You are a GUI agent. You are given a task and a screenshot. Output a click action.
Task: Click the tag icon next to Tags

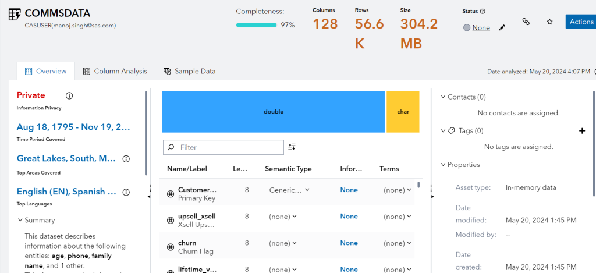coord(451,131)
